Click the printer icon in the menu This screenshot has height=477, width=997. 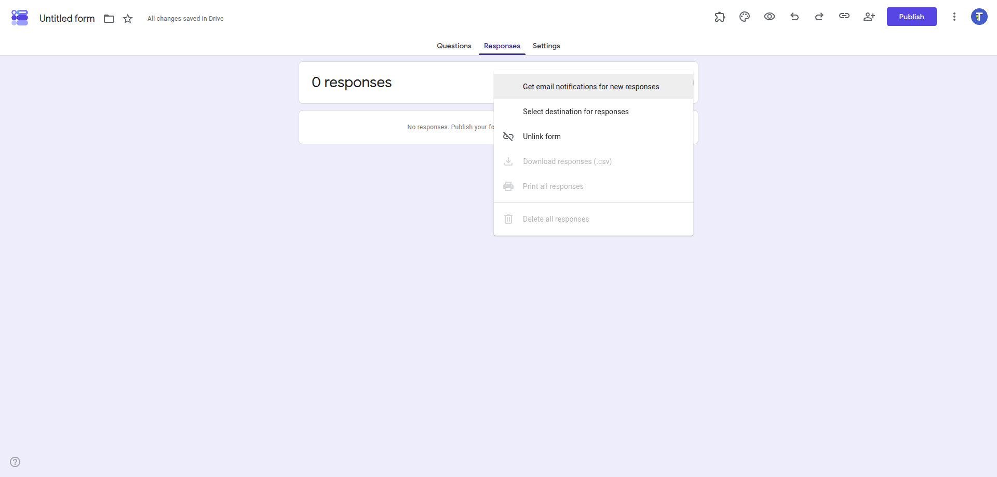click(x=508, y=186)
